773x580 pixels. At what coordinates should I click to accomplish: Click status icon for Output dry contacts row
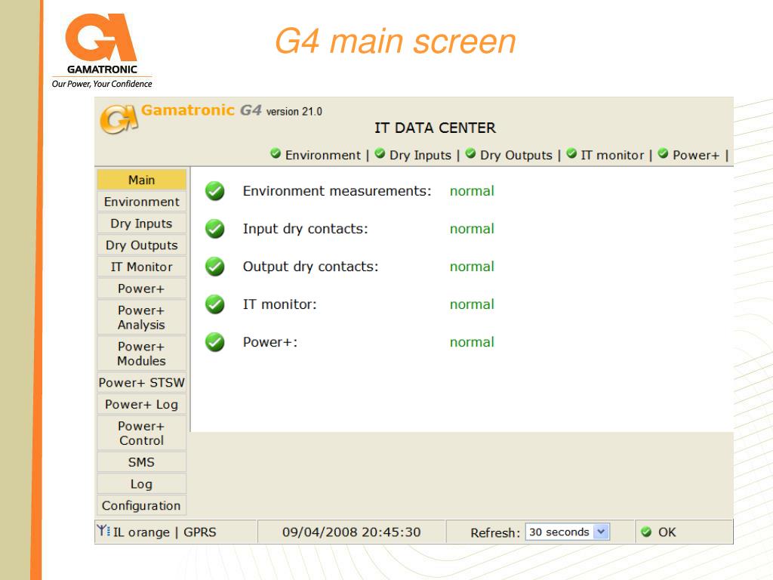tap(215, 267)
